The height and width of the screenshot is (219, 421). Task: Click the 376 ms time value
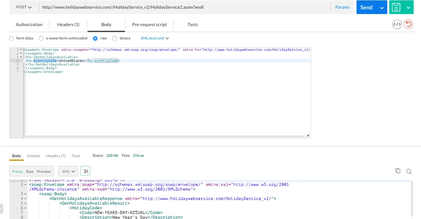click(138, 156)
